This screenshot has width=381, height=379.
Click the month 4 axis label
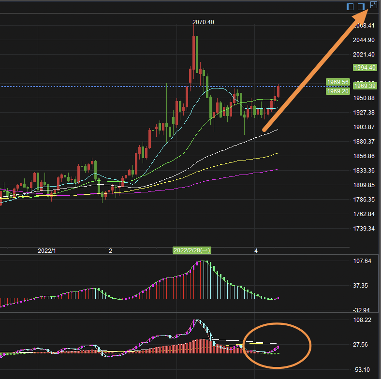point(256,251)
